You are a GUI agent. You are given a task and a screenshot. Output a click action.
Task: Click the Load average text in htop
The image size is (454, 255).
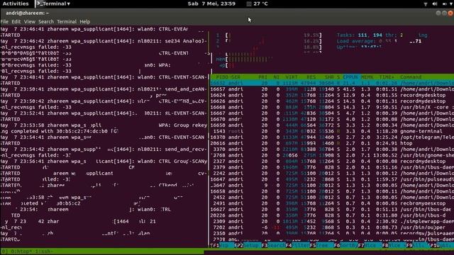pos(379,41)
